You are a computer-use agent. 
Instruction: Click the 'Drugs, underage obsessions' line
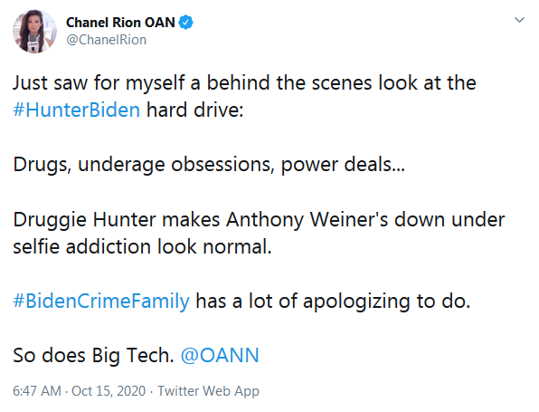tap(209, 165)
